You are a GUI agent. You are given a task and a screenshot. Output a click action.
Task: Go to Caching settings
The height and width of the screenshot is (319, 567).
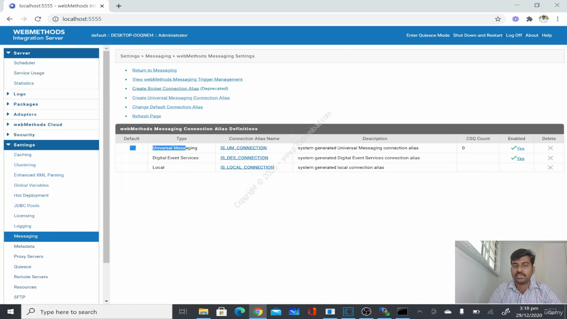[23, 155]
